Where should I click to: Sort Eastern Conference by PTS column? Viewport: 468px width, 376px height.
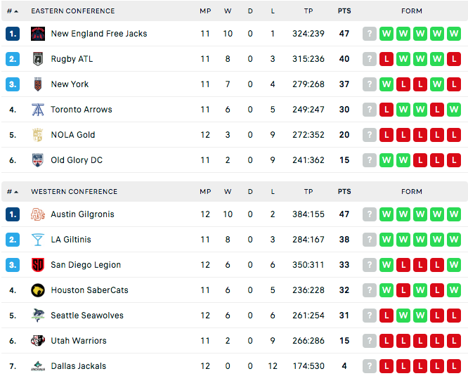pos(344,11)
